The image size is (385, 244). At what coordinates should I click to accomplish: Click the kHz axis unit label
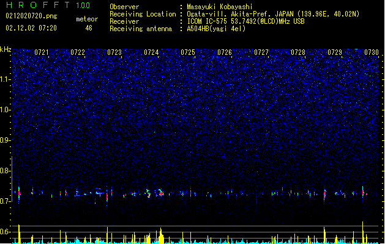[6, 49]
